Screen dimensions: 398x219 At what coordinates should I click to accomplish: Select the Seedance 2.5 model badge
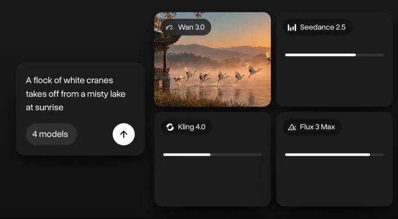pos(317,27)
